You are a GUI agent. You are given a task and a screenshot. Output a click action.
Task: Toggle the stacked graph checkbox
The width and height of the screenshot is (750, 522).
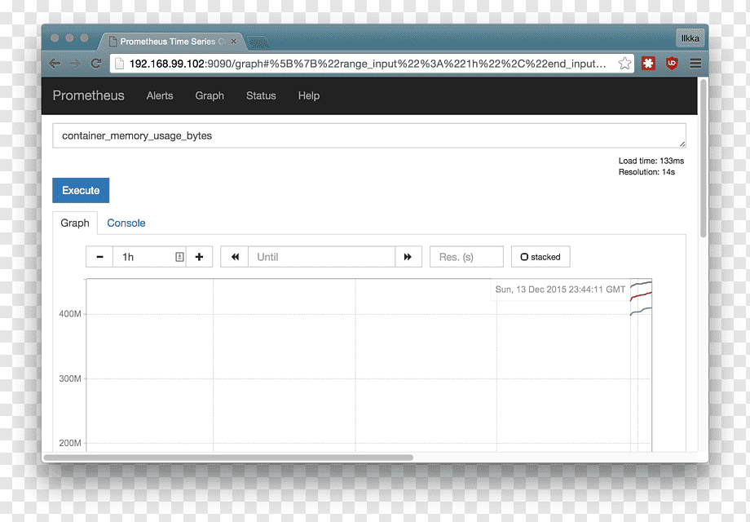(x=524, y=257)
